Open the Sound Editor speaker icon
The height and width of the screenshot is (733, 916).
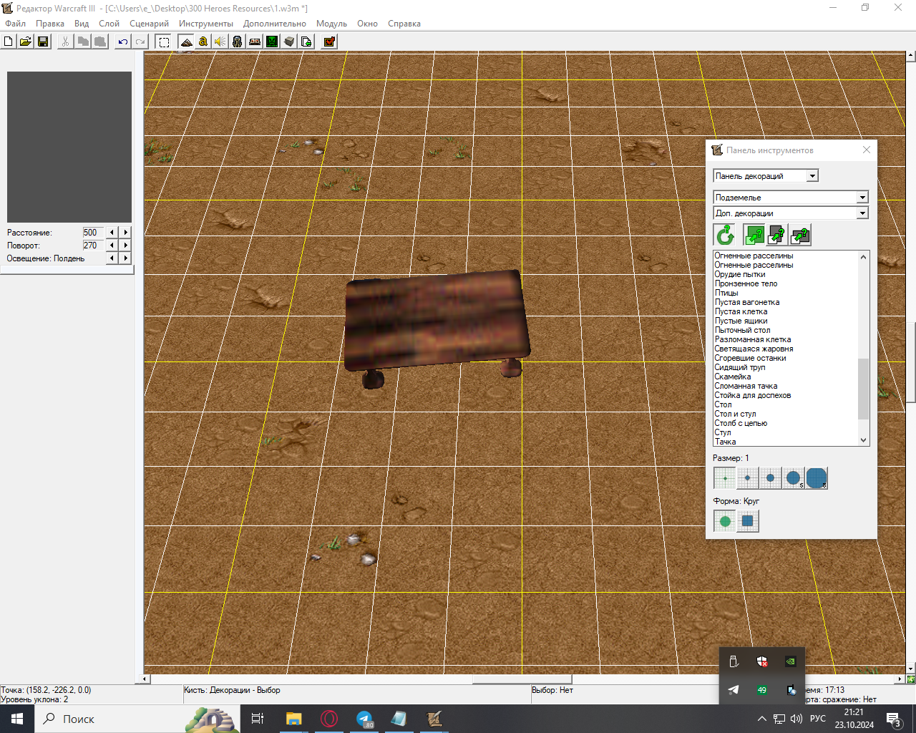[x=220, y=42]
